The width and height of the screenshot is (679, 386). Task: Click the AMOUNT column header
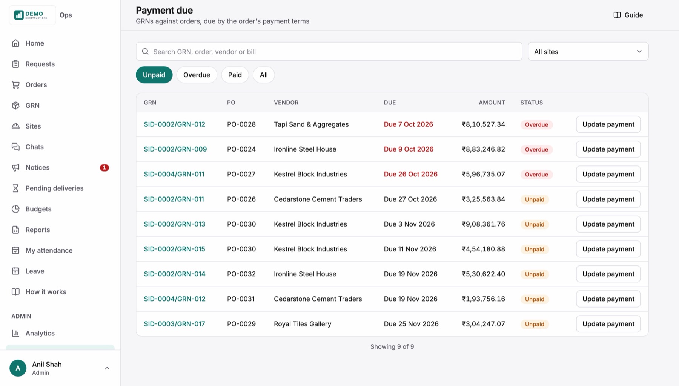point(492,103)
